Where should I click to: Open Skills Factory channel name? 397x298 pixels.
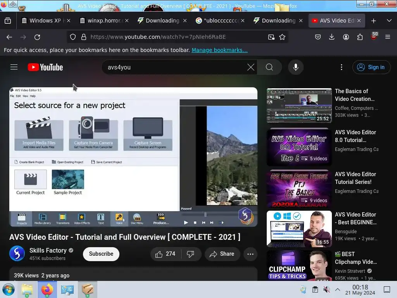coord(48,250)
